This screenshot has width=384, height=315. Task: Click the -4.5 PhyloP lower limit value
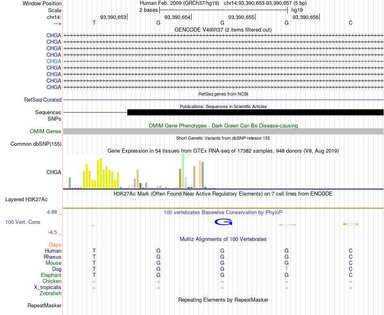[53, 232]
